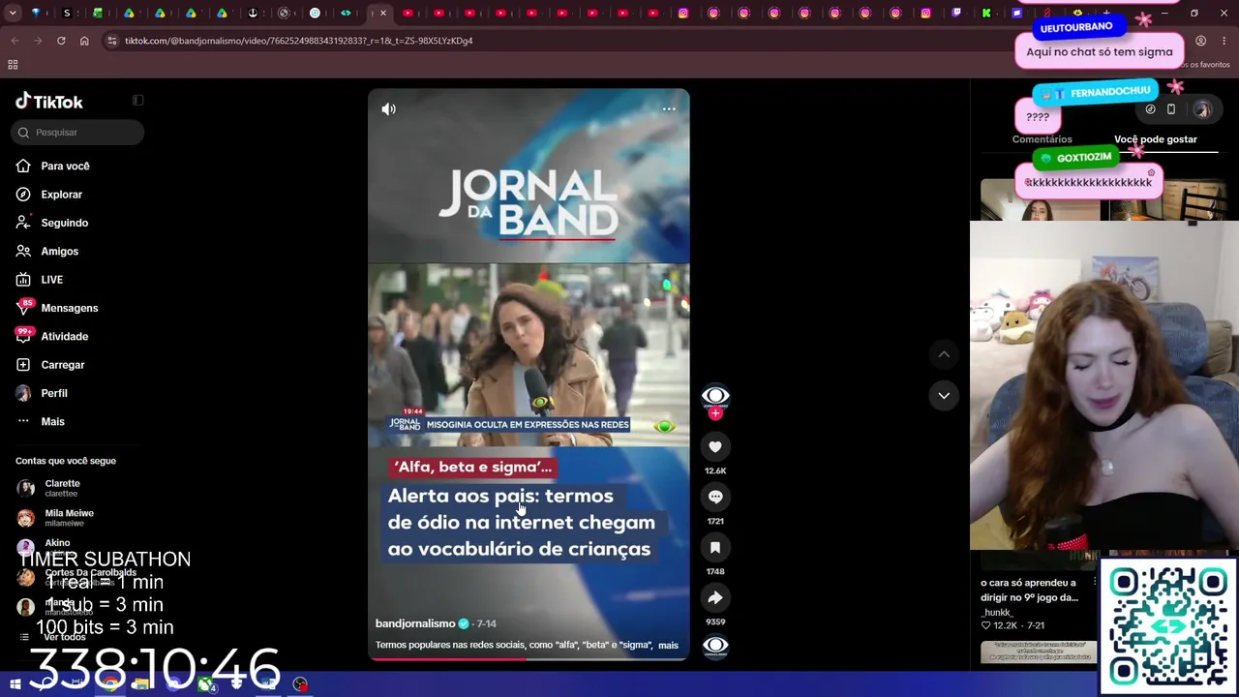1239x697 pixels.
Task: Click the phone icon in top-right pill
Action: pyautogui.click(x=1170, y=109)
